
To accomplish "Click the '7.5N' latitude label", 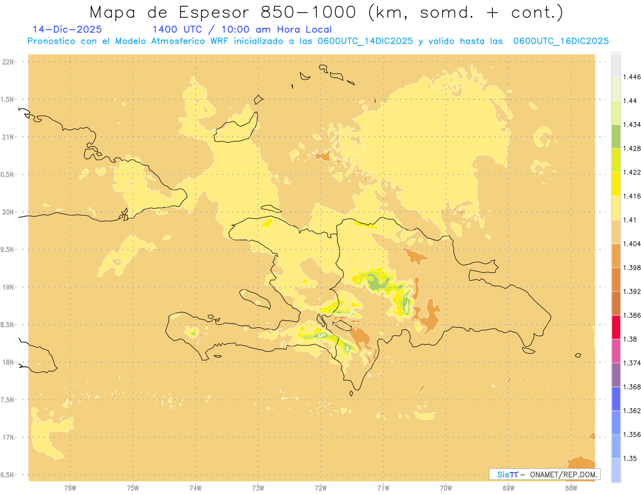I will coord(8,400).
